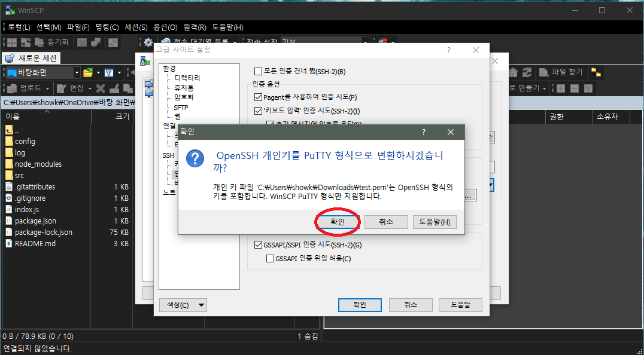Open preferences via the gear icon
This screenshot has height=355, width=644.
click(148, 42)
